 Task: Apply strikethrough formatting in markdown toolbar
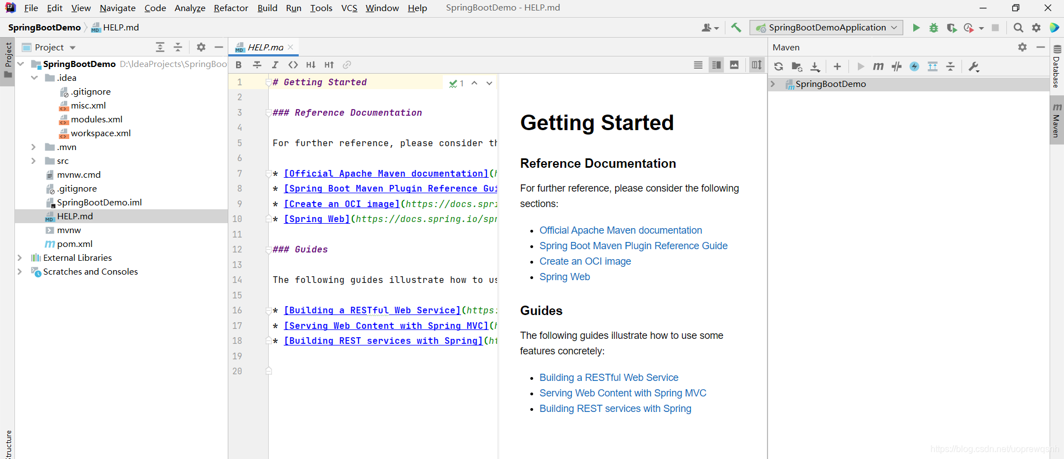257,65
